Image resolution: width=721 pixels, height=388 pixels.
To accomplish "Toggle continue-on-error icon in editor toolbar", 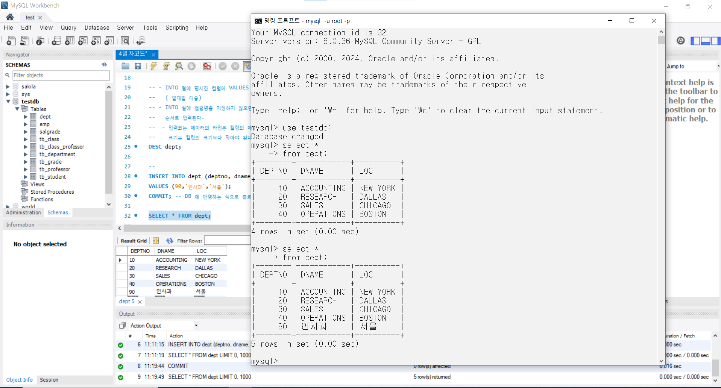I will click(207, 66).
